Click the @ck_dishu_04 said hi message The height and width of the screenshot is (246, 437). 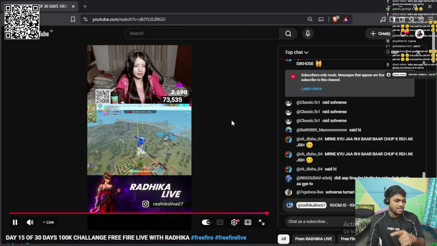pos(330,169)
